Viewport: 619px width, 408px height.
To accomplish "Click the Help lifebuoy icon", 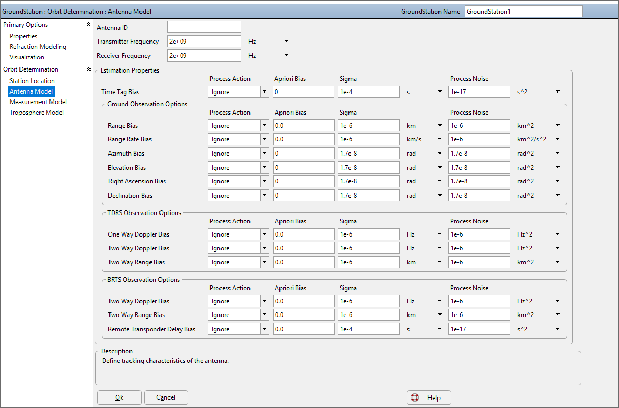I will pos(415,397).
